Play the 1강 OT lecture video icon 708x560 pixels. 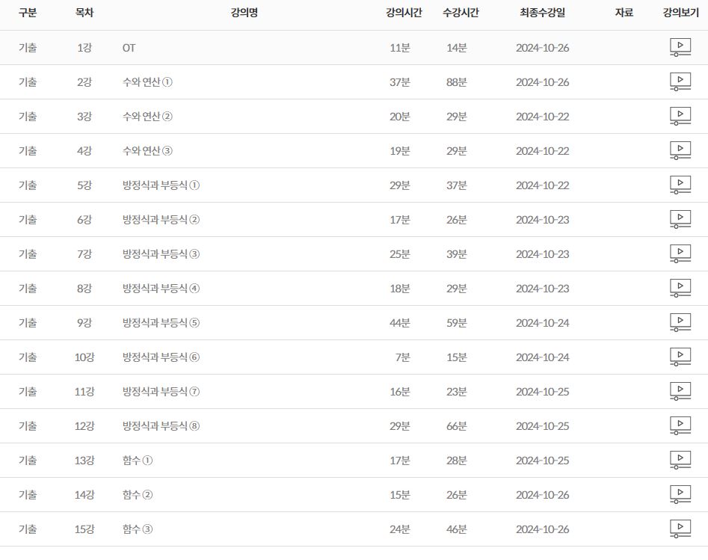pos(680,48)
